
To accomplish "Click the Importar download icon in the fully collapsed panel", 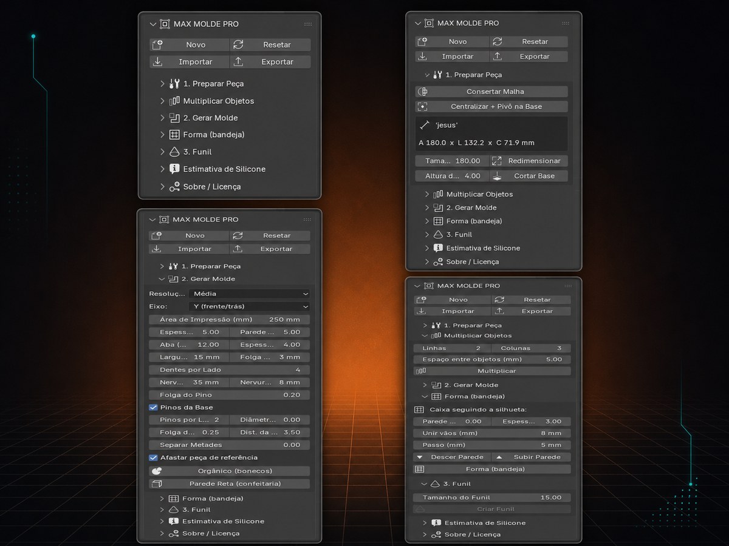I will (x=157, y=61).
